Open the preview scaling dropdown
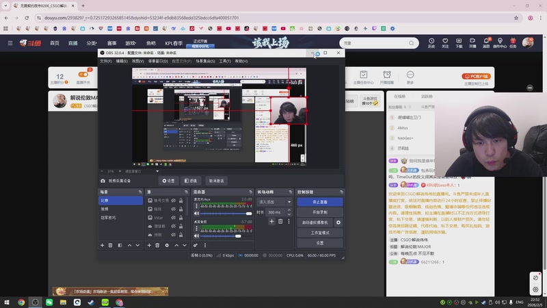The height and width of the screenshot is (308, 547). click(x=157, y=171)
